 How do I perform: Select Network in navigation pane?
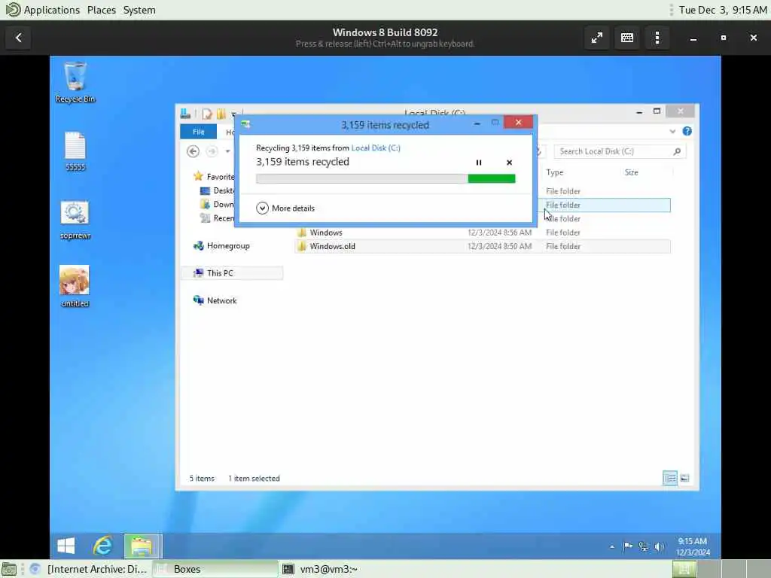215,300
